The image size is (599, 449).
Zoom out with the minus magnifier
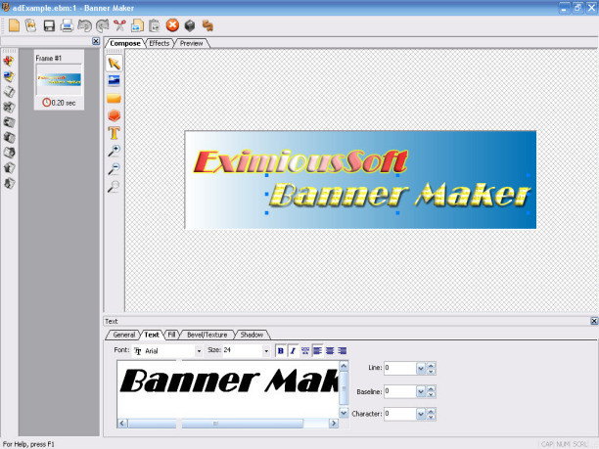(114, 168)
